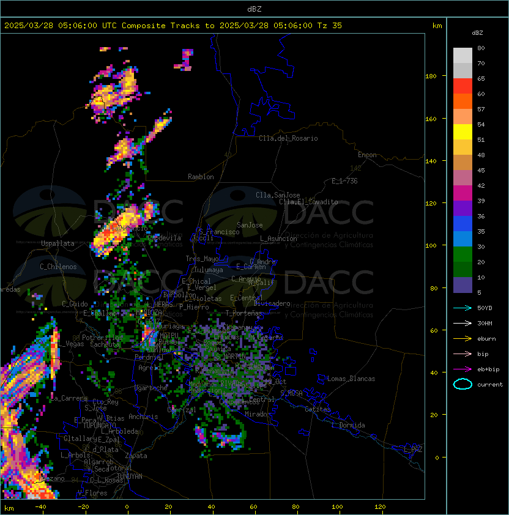This screenshot has height=515, width=509.
Task: Click the Encon place label
Action: pos(367,155)
